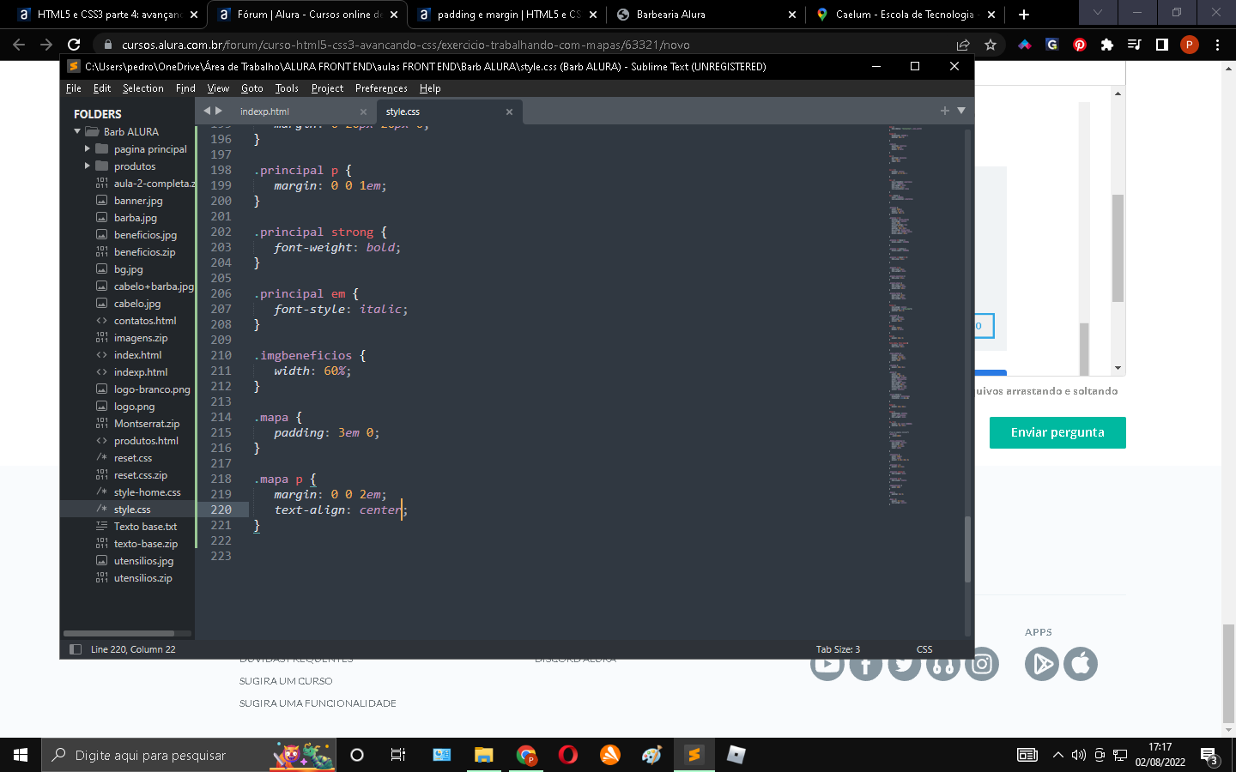
Task: Open banner.jpg in the sidebar
Action: pyautogui.click(x=138, y=201)
